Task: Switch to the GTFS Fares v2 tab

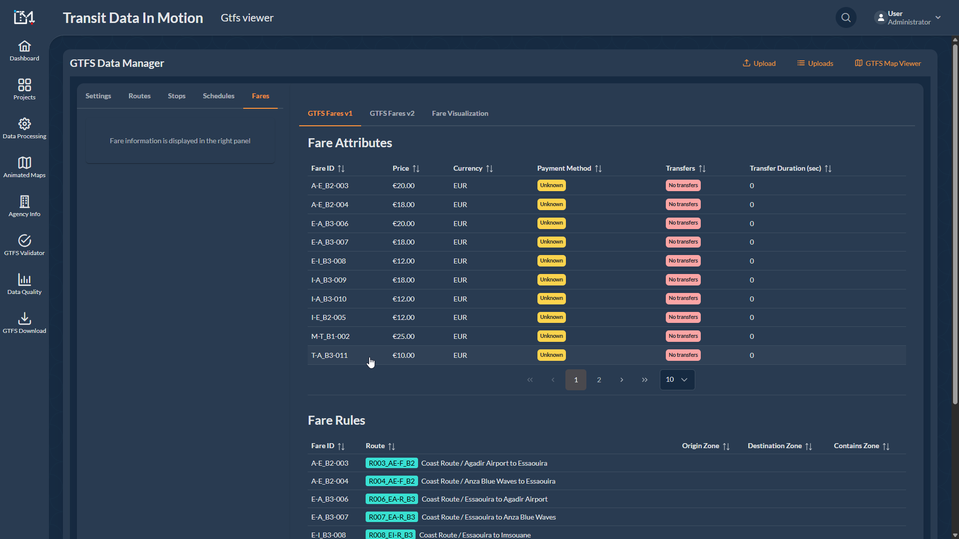Action: pos(392,113)
